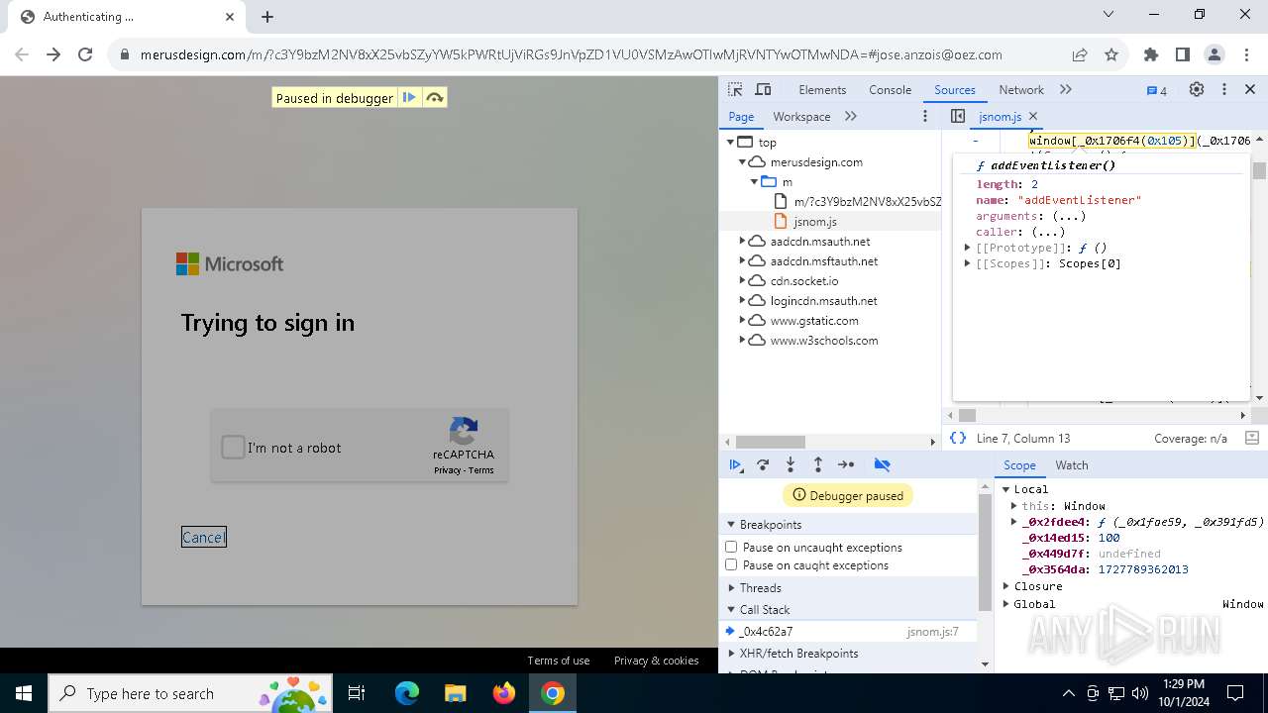Open DevTools settings gear

pyautogui.click(x=1197, y=89)
